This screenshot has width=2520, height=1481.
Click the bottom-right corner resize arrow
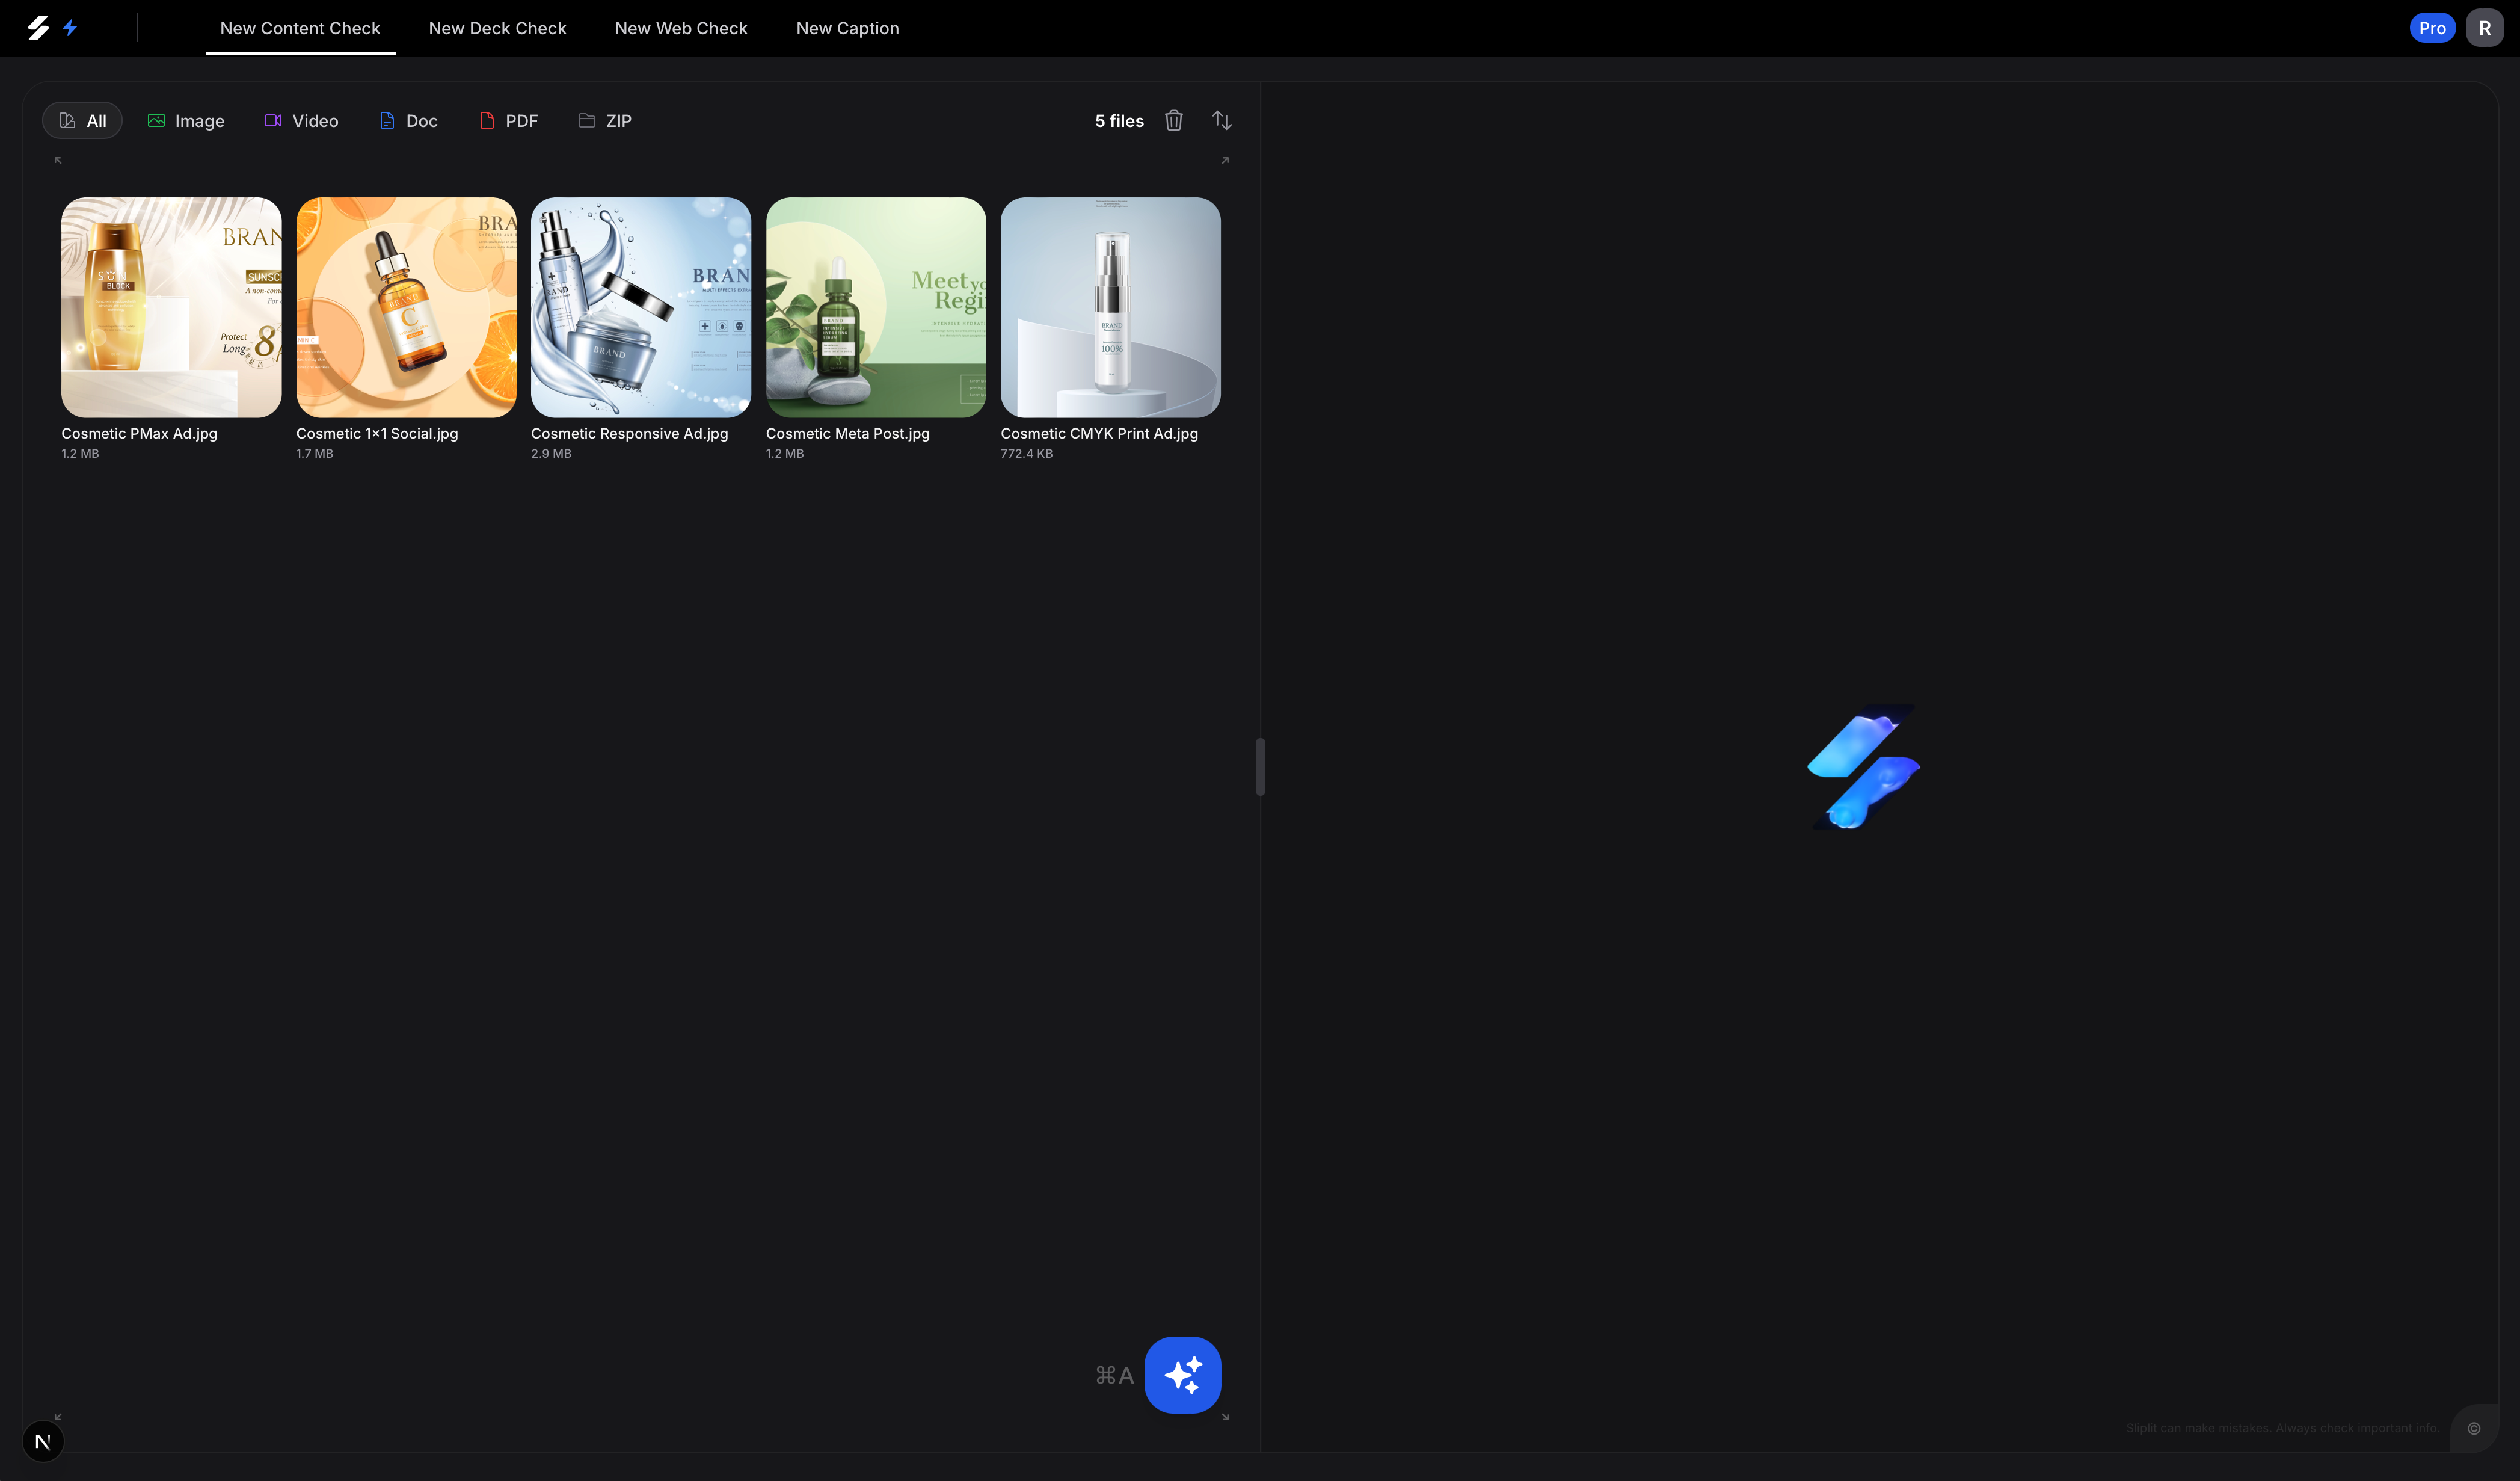1225,1417
